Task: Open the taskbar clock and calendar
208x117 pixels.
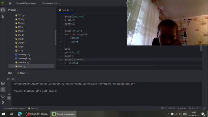Action: tap(194, 114)
